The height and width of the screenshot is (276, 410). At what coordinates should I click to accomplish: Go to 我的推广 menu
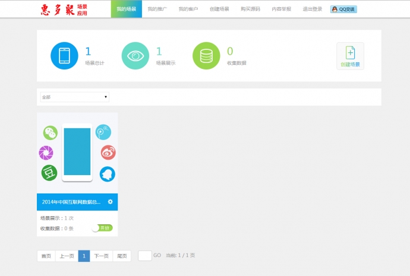pyautogui.click(x=157, y=9)
